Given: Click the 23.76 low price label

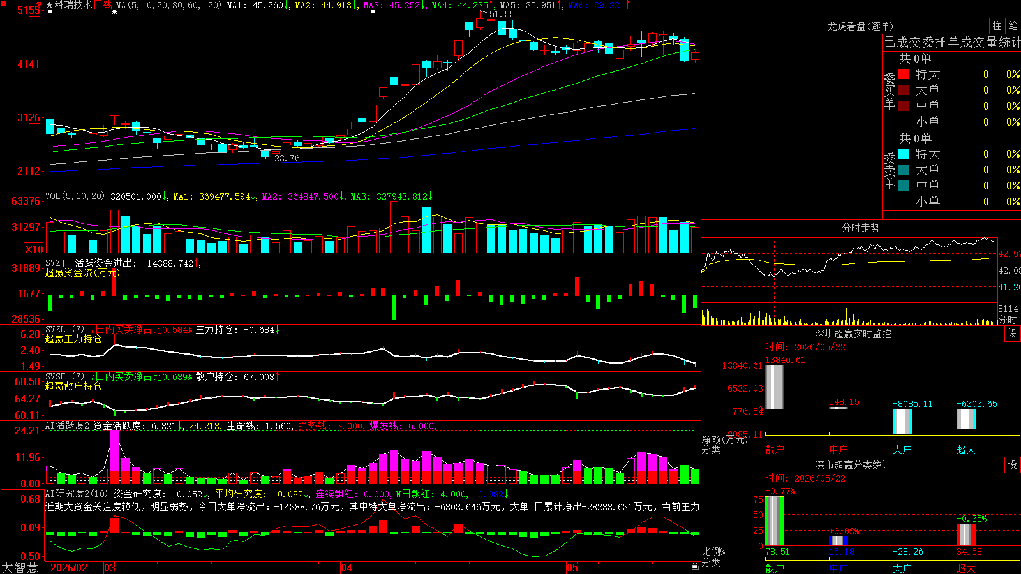Looking at the screenshot, I should coord(287,158).
